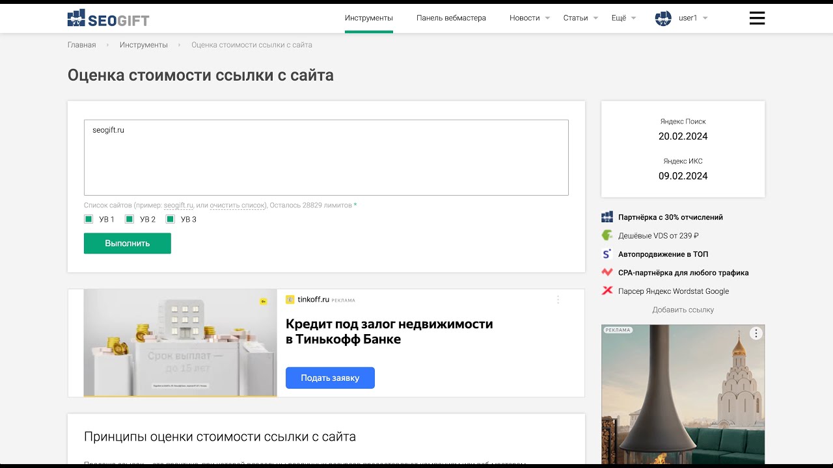This screenshot has width=833, height=468.
Task: Click the page heading Оценка стоимости ссылки
Action: [x=200, y=75]
